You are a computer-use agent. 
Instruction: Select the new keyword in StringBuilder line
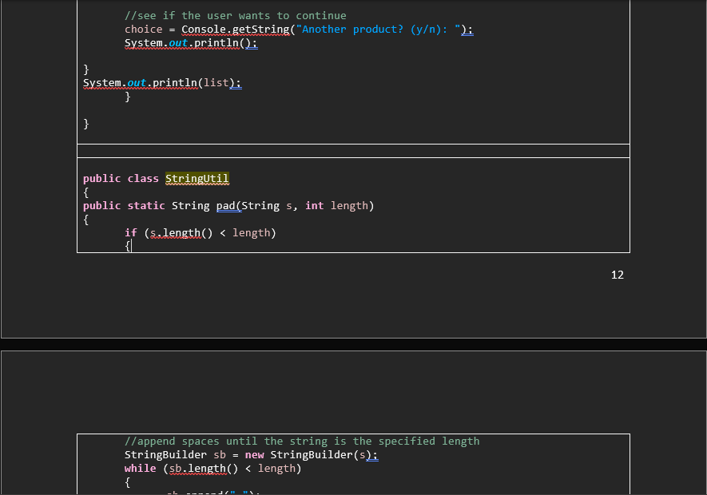click(254, 454)
